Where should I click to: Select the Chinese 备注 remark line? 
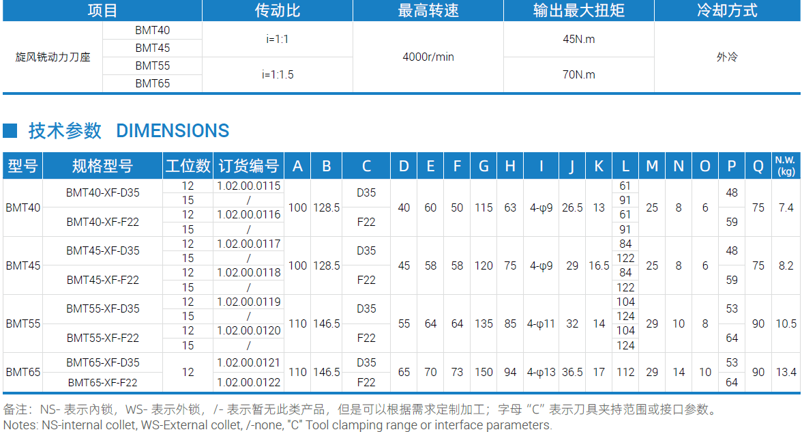click(x=361, y=409)
